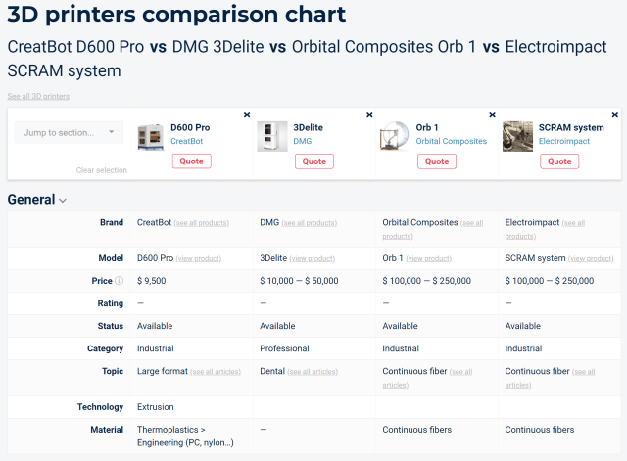Open the D600 Pro printer thumbnail

150,137
